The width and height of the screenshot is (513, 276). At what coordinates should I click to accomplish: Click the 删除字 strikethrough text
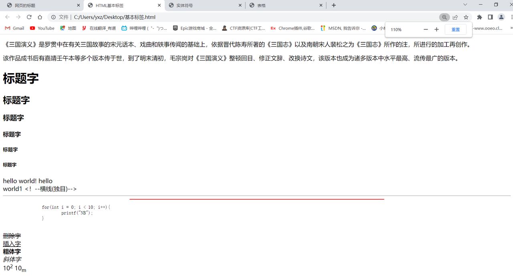[12, 236]
